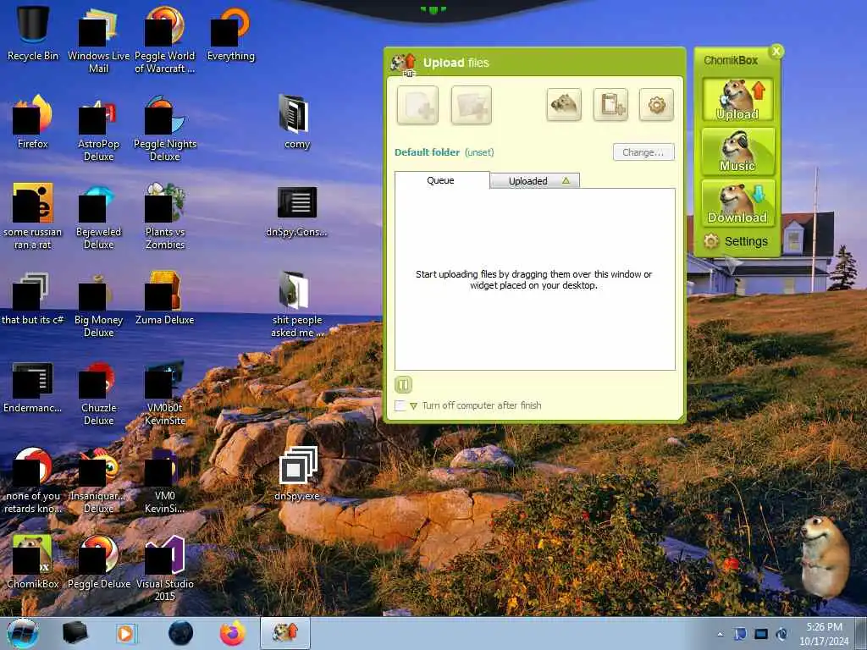Close the ChomikBox widget panel

point(776,52)
